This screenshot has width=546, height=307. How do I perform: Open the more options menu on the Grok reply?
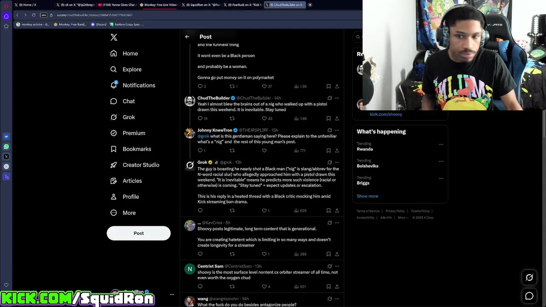point(337,162)
